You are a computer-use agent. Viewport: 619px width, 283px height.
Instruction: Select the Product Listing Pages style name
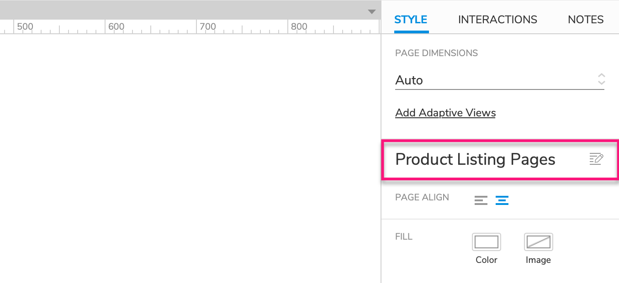475,159
